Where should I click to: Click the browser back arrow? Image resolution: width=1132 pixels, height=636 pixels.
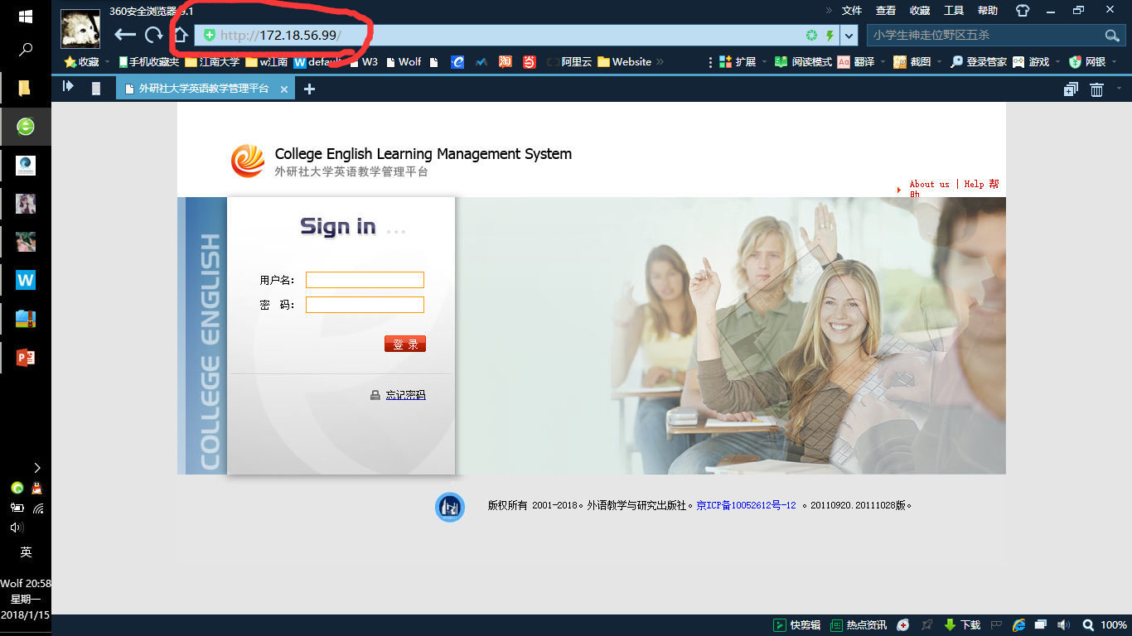point(124,35)
